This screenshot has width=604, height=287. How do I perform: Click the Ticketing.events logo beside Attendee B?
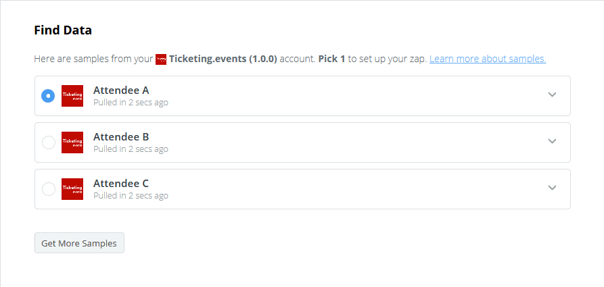[x=72, y=142]
